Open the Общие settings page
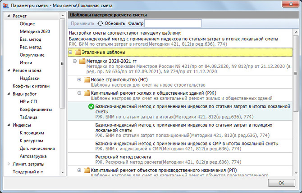302x193 pixels. pos(27,24)
